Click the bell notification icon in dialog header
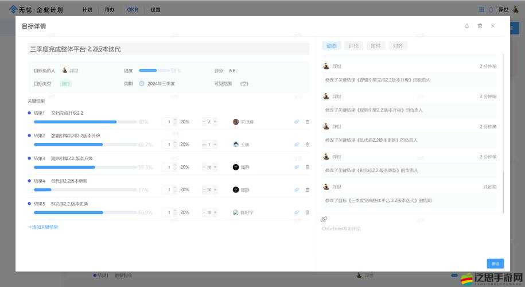 (x=466, y=26)
